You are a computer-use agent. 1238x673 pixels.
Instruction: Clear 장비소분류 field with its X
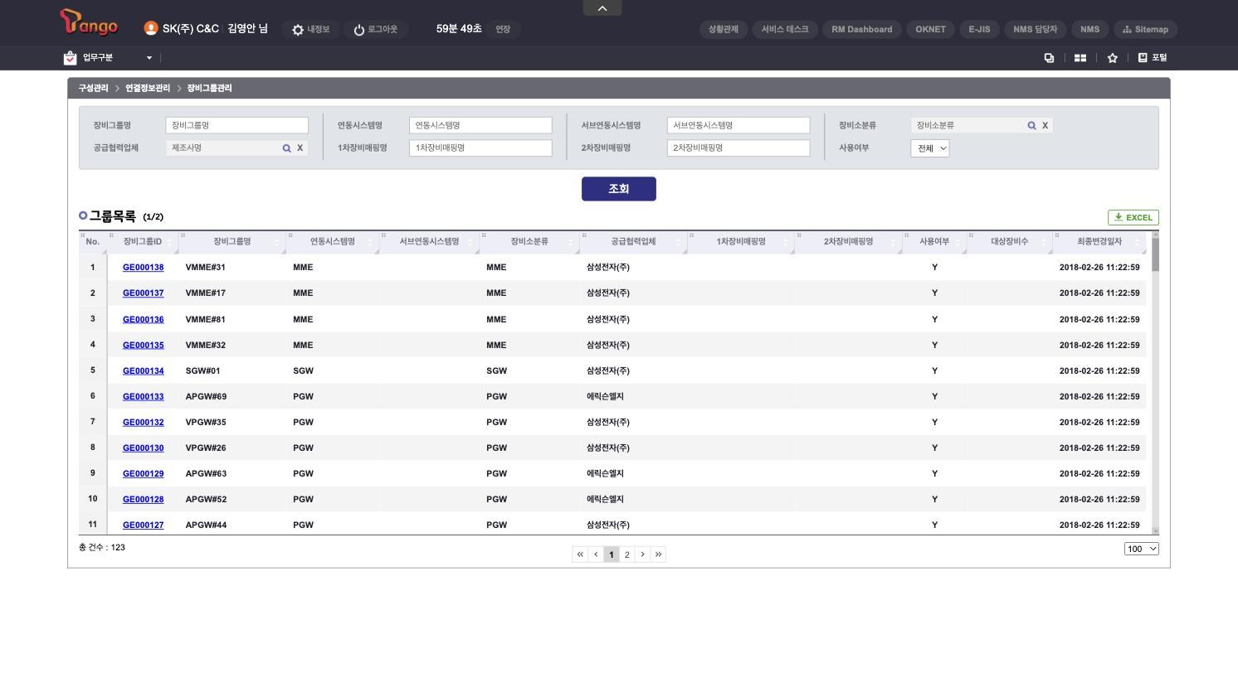coord(1045,125)
